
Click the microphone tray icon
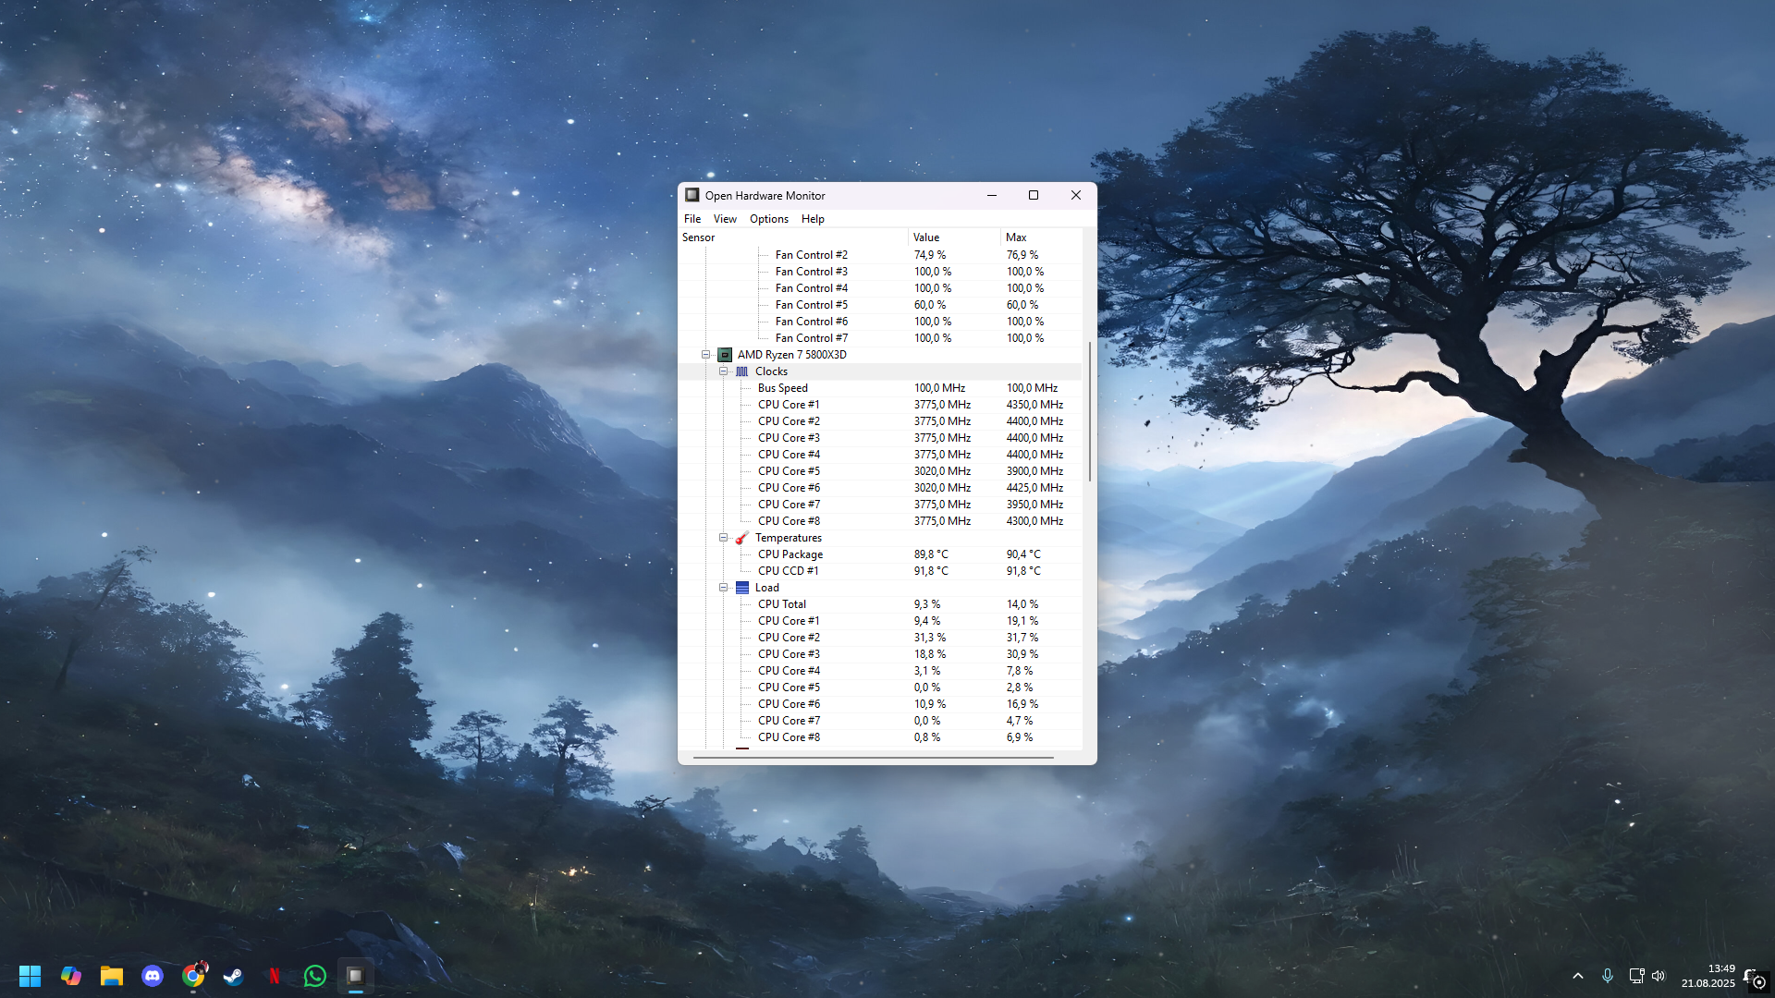pyautogui.click(x=1608, y=976)
